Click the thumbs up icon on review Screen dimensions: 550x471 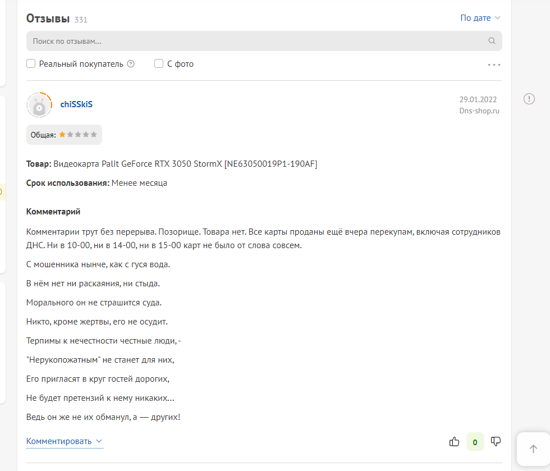454,441
